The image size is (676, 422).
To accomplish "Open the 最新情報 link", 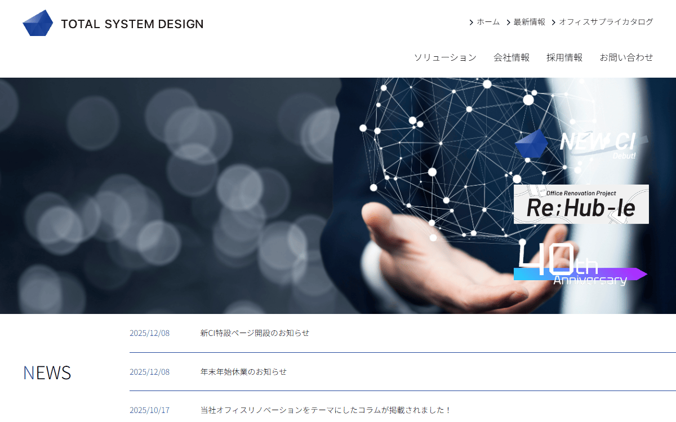I will (529, 22).
